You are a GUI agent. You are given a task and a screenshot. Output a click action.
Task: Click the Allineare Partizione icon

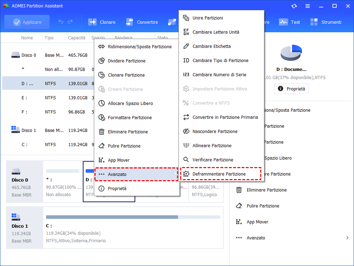coord(186,145)
